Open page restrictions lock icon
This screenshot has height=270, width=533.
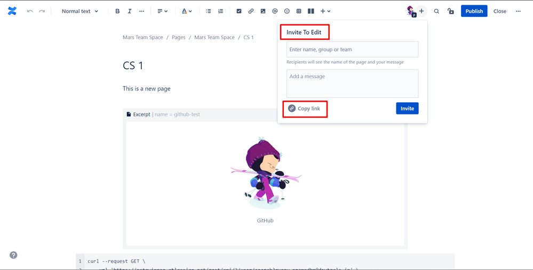(451, 11)
